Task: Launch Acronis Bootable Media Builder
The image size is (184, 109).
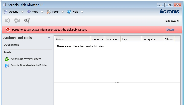Action: click(29, 65)
